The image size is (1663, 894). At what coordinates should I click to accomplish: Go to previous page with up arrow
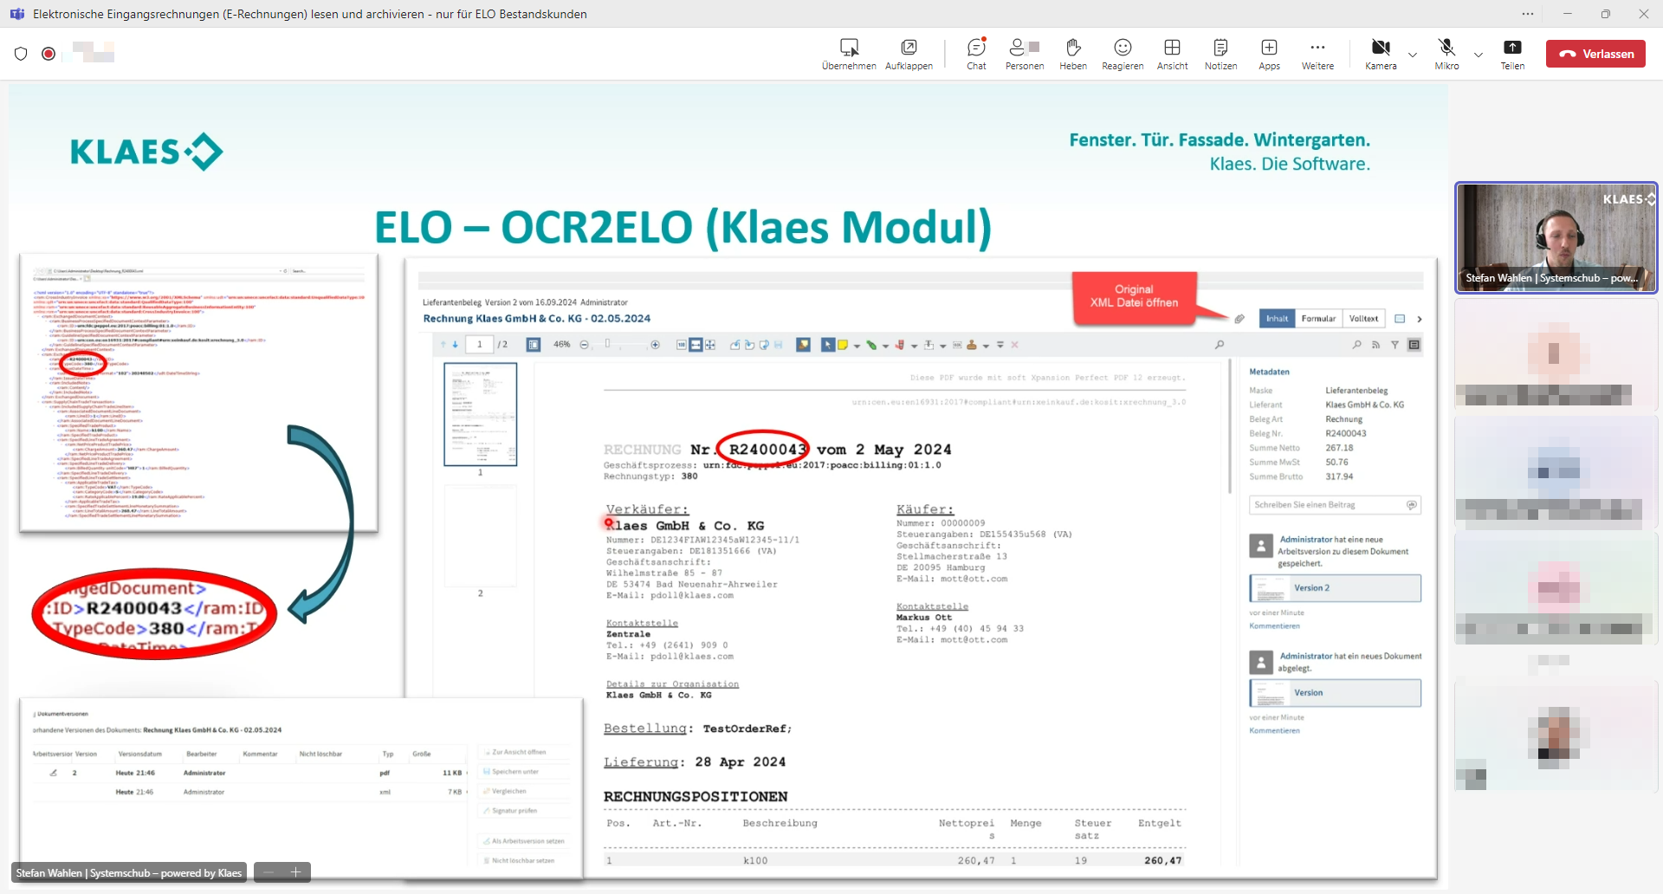[x=443, y=345]
